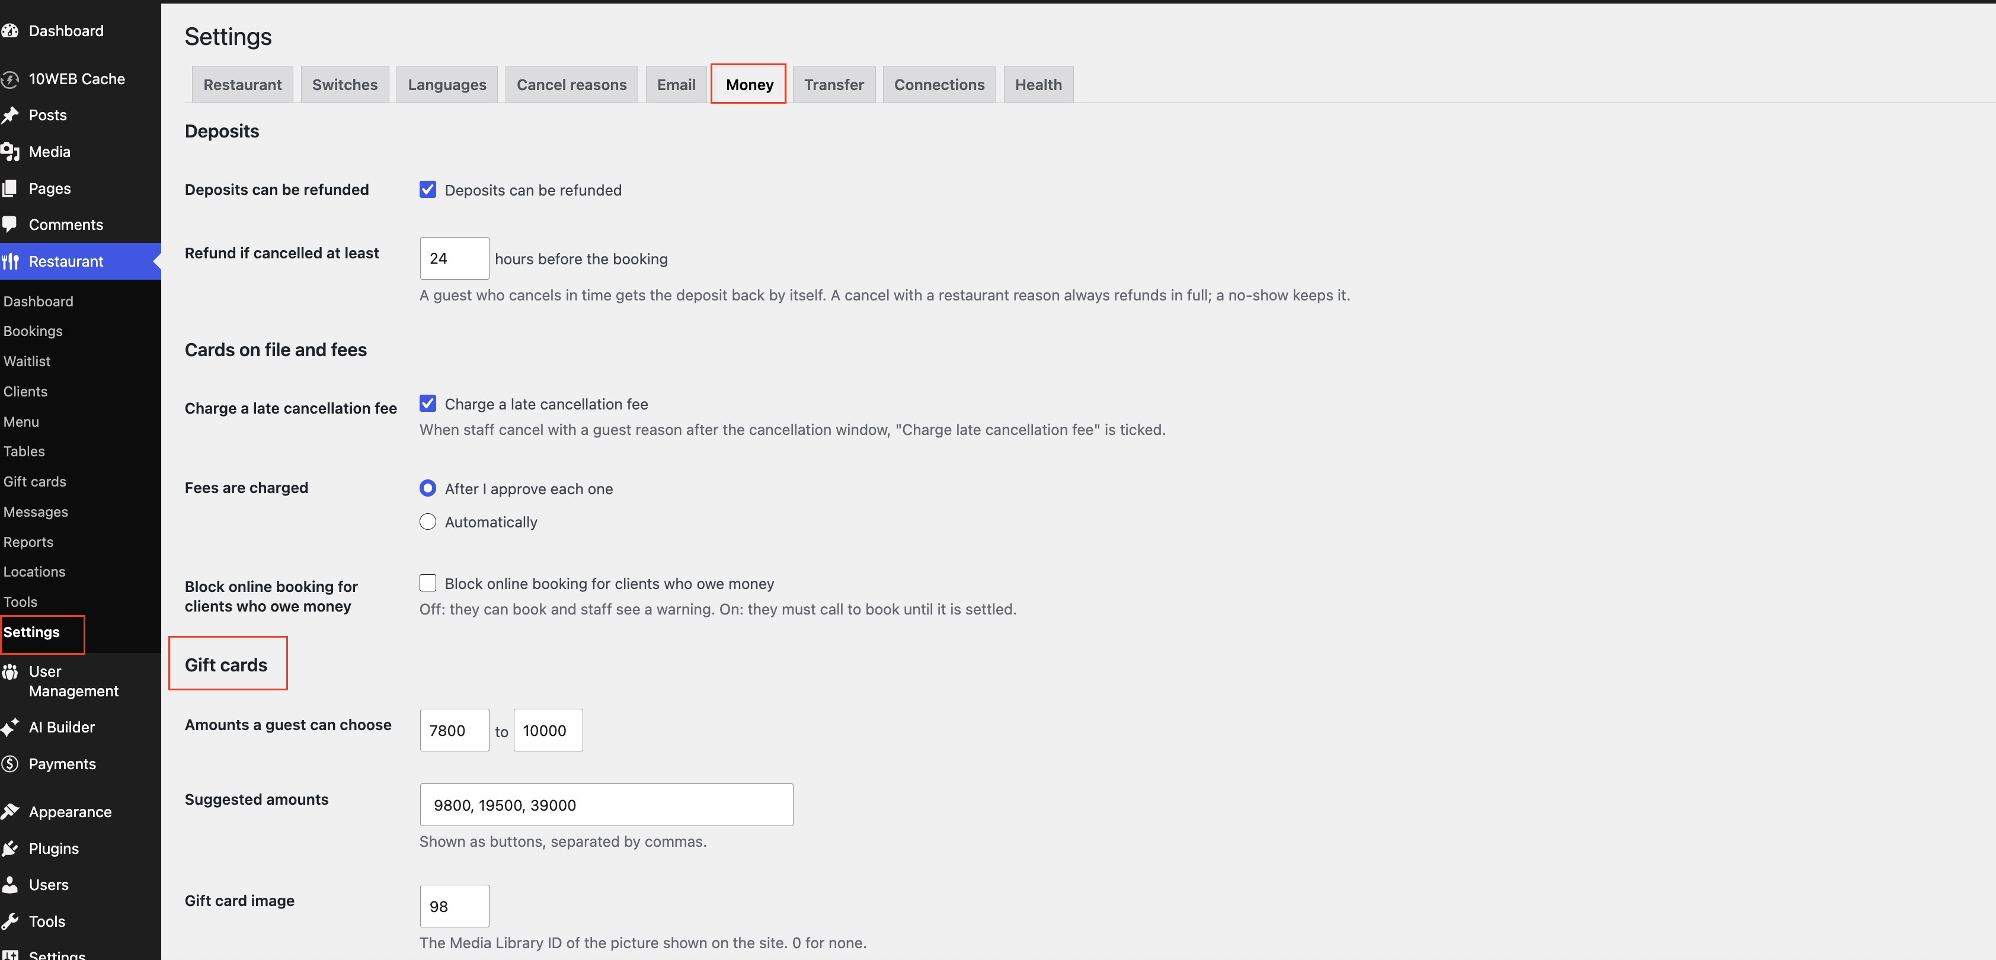Image resolution: width=1996 pixels, height=960 pixels.
Task: Open Restaurant submenu Dashboard link
Action: pos(38,302)
